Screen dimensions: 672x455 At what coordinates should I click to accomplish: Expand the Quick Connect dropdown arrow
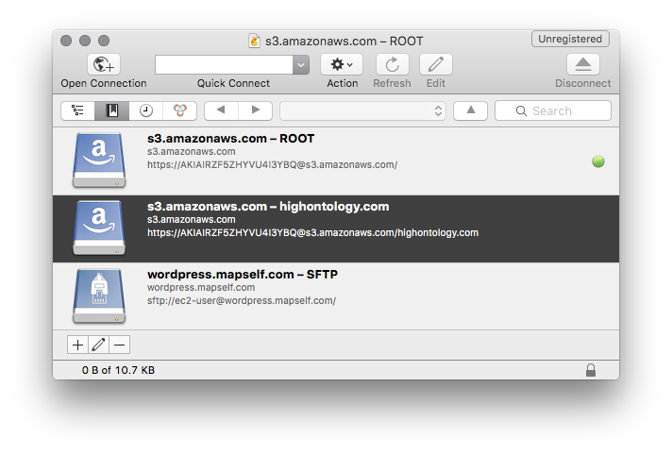tap(301, 64)
